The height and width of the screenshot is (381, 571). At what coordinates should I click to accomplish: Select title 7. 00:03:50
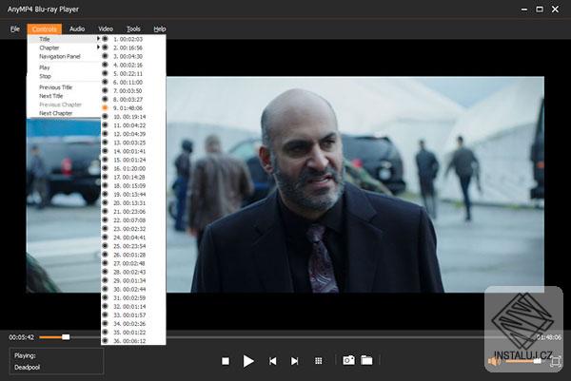[133, 91]
